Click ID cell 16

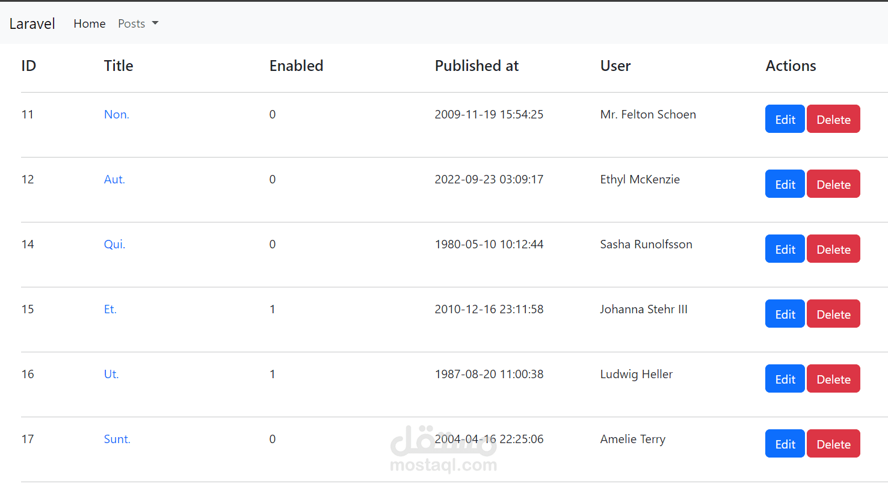click(28, 374)
